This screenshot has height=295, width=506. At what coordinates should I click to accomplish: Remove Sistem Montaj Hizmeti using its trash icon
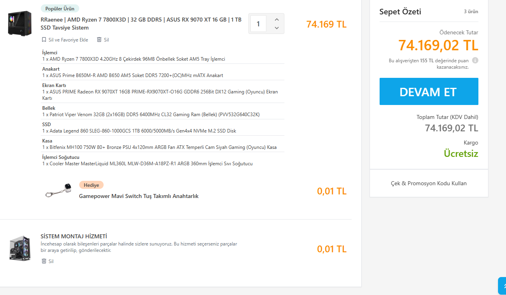tap(44, 261)
